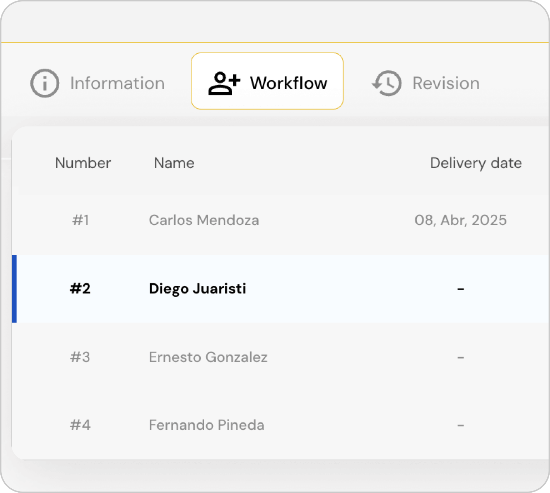Click the name Fernando Pineda

click(x=207, y=425)
